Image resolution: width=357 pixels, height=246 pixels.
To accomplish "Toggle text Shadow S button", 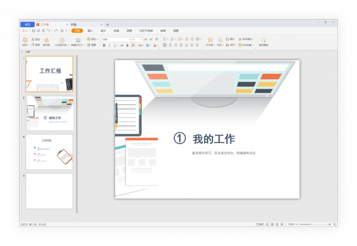I will click(127, 45).
